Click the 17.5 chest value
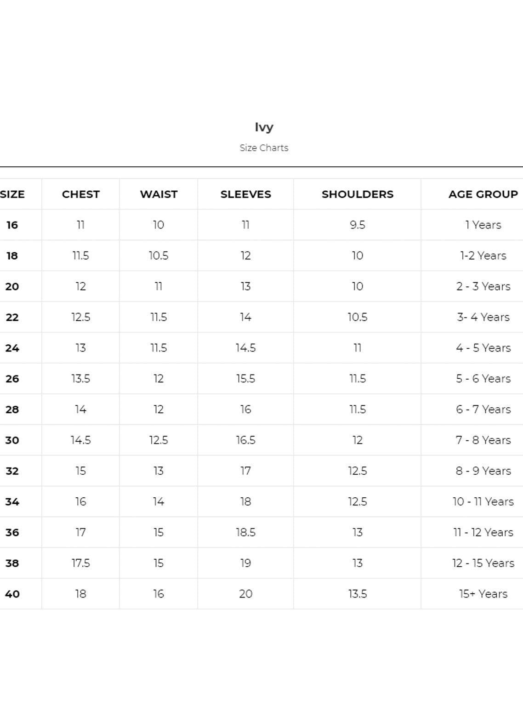 click(80, 563)
